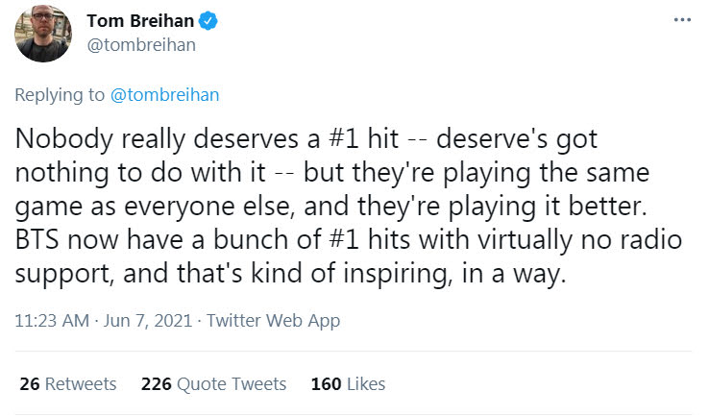The height and width of the screenshot is (416, 709).
Task: Click the blue verified badge
Action: click(208, 21)
